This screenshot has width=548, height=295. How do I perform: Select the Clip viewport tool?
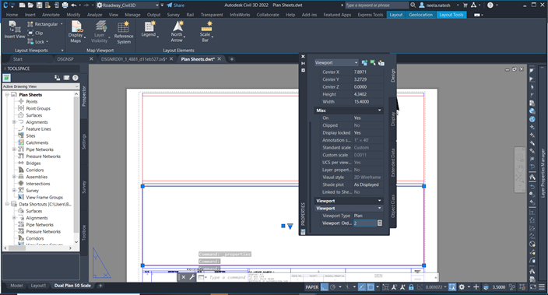(x=35, y=33)
